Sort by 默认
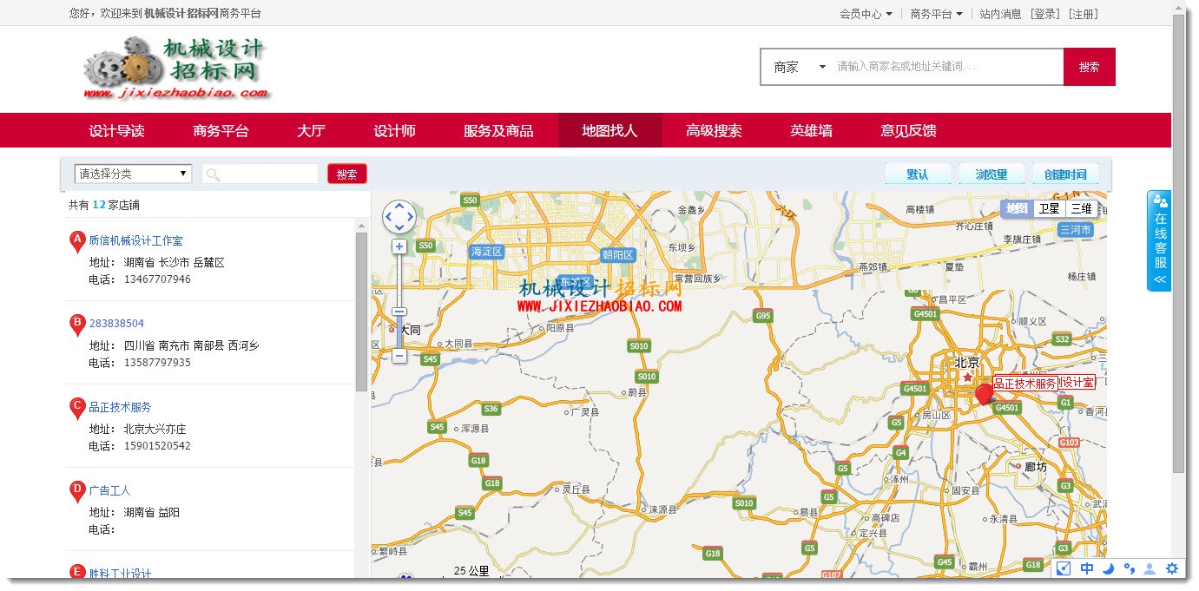 pos(918,174)
